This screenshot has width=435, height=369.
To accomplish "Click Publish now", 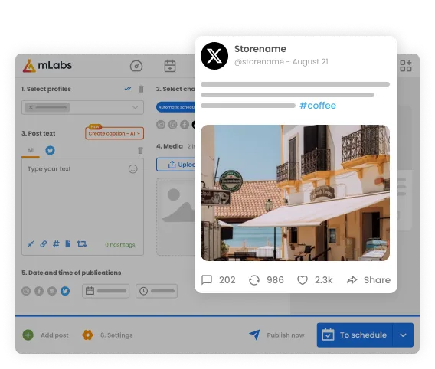I will [x=286, y=335].
